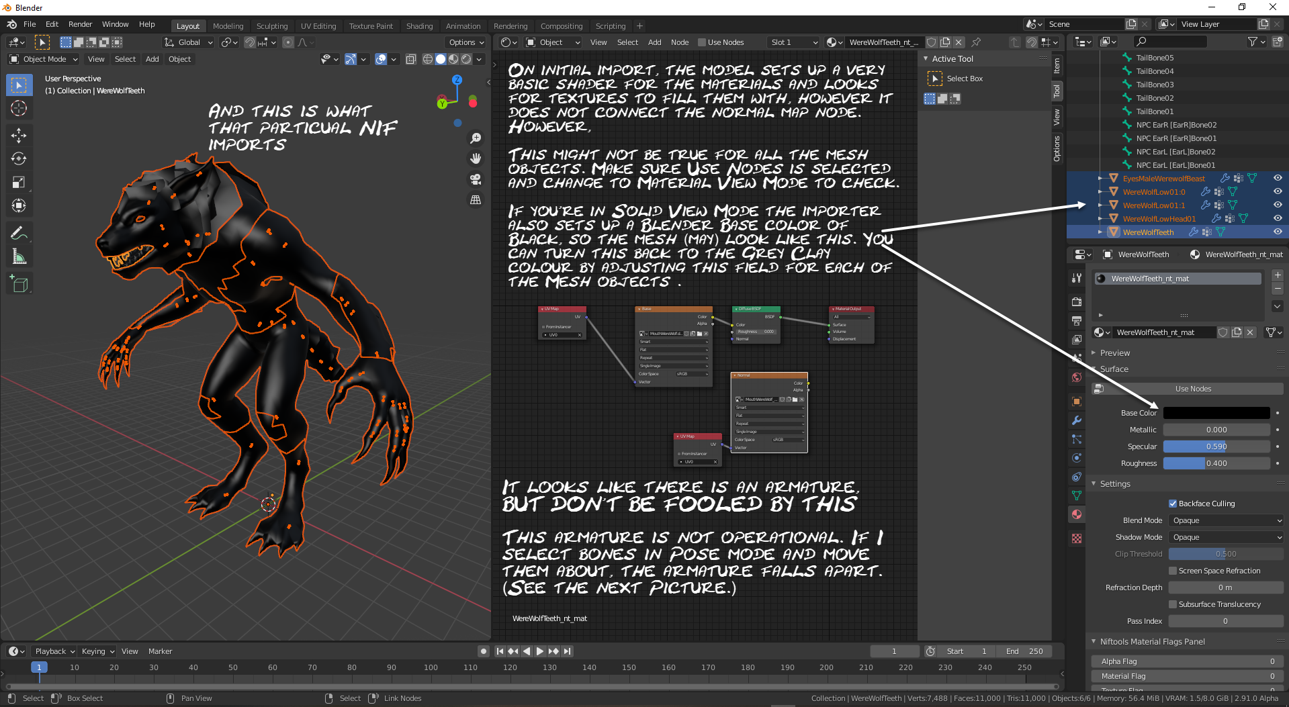Image resolution: width=1289 pixels, height=707 pixels.
Task: Open the Slot 1 material slot dropdown
Action: (794, 42)
